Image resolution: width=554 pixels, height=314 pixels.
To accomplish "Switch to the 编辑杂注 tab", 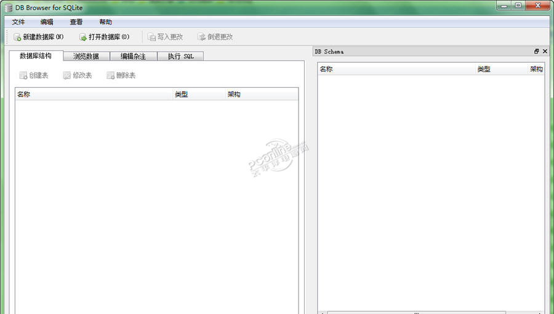I will coord(133,56).
